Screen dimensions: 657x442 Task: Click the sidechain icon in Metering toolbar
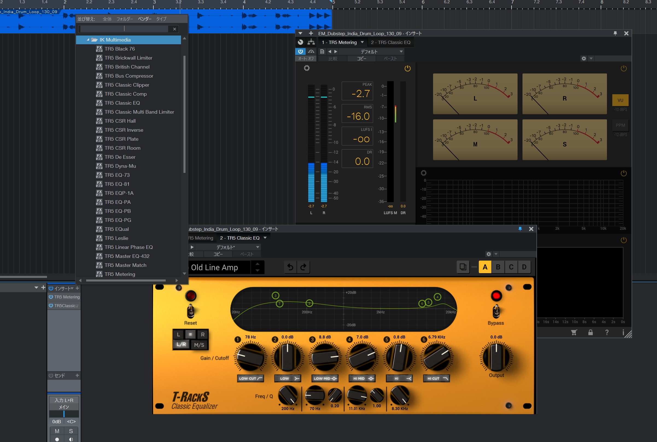coord(311,52)
